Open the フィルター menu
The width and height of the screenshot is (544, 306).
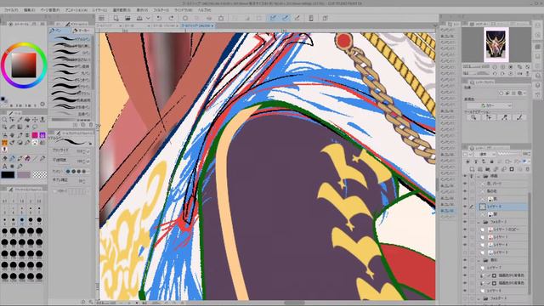[x=161, y=10]
